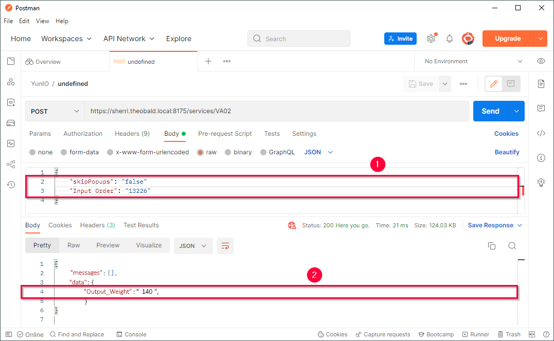This screenshot has height=341, width=554.
Task: Open comments icon in right sidebar
Action: pos(541,108)
